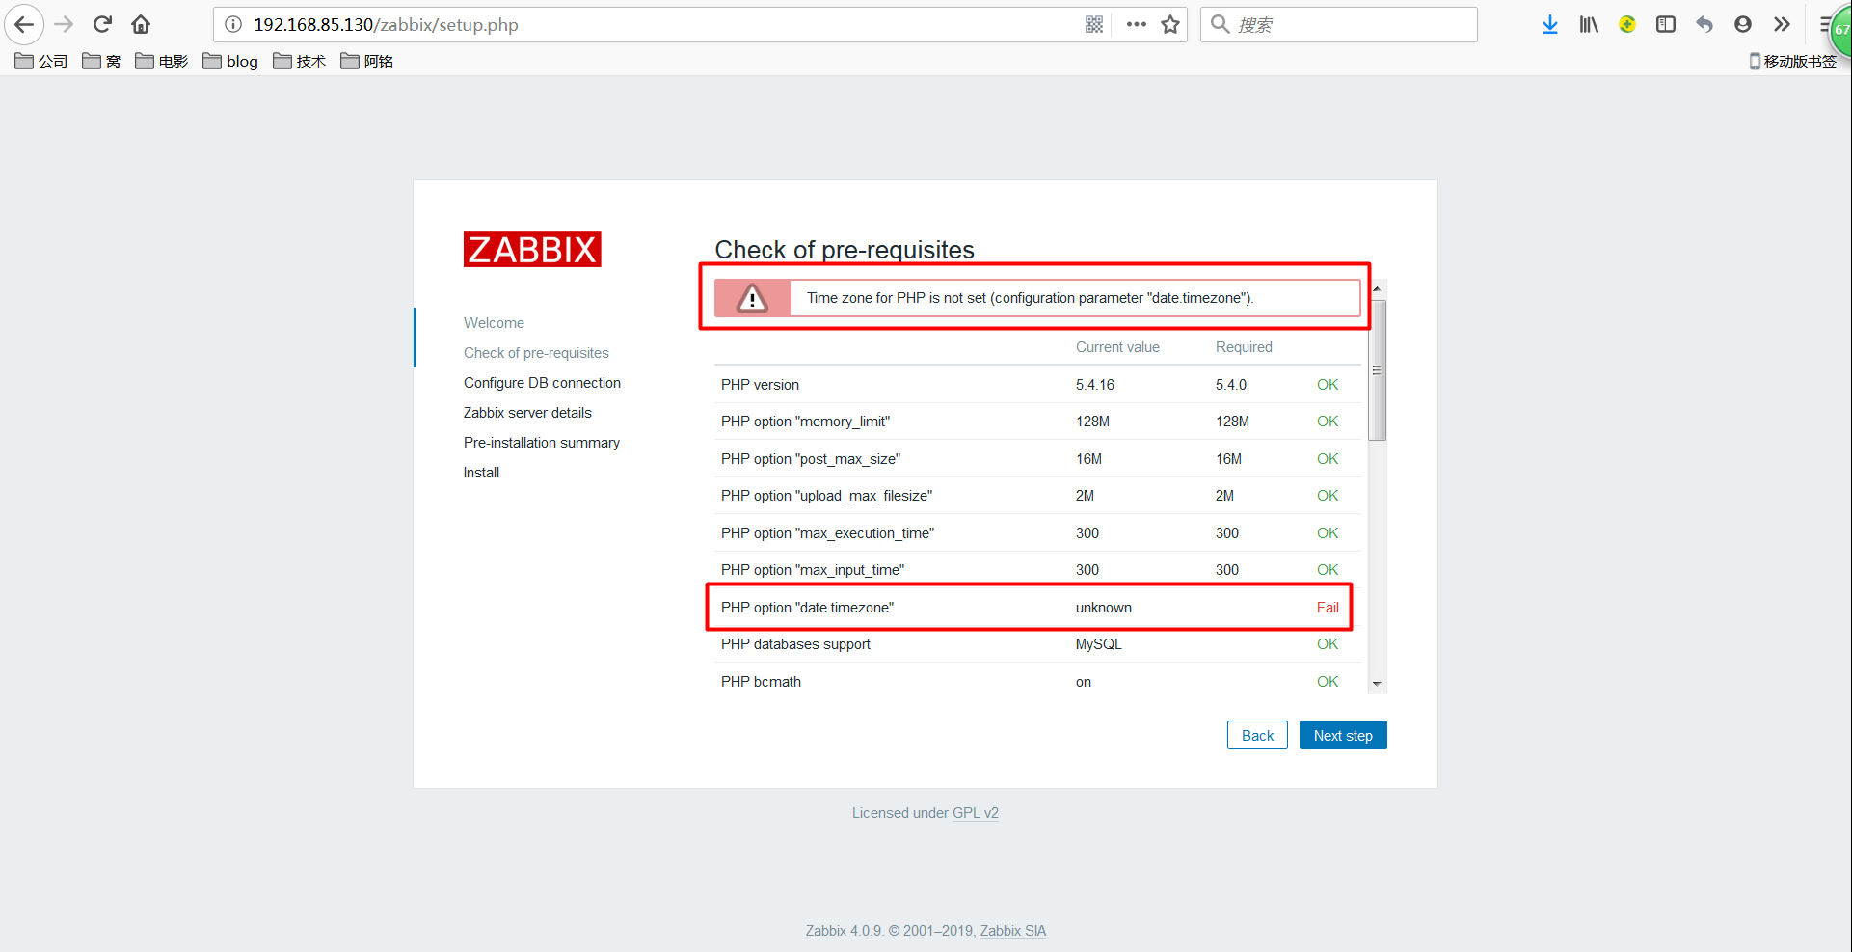This screenshot has height=952, width=1852.
Task: Toggle the bookmark star for this page
Action: [1170, 24]
